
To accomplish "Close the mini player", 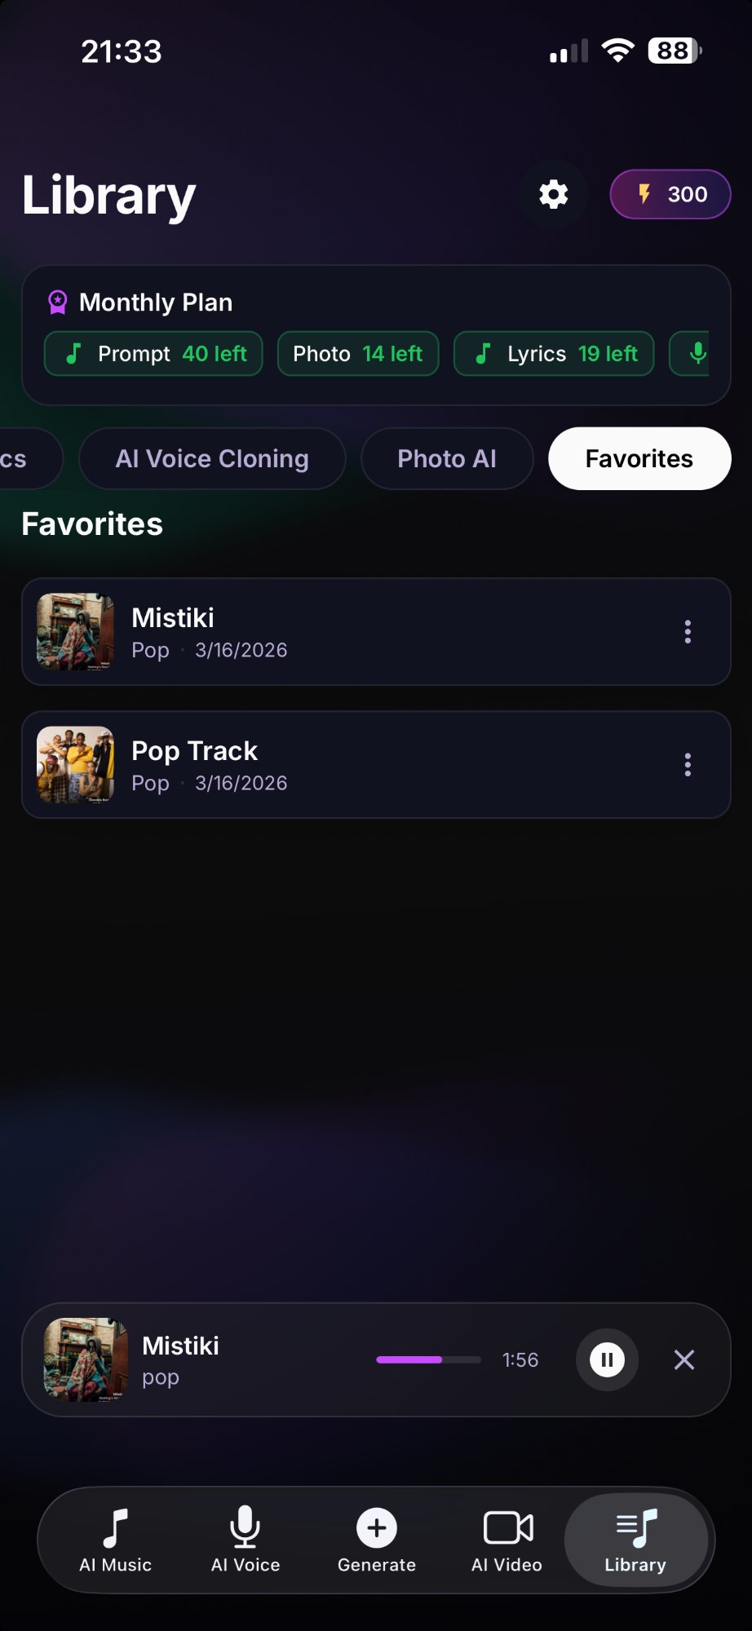I will click(684, 1359).
